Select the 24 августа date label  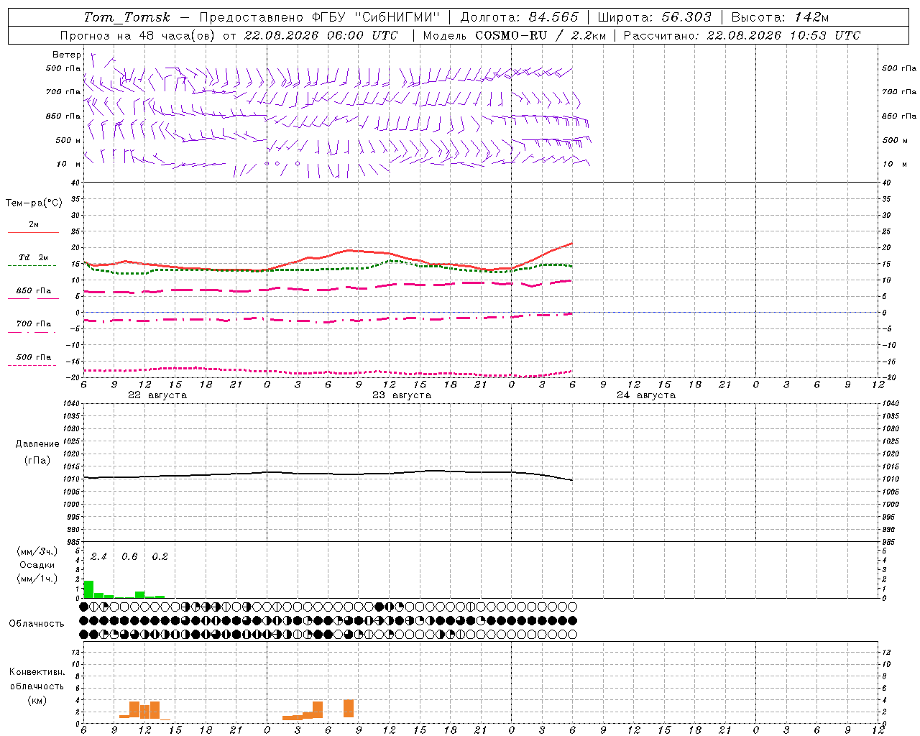646,395
